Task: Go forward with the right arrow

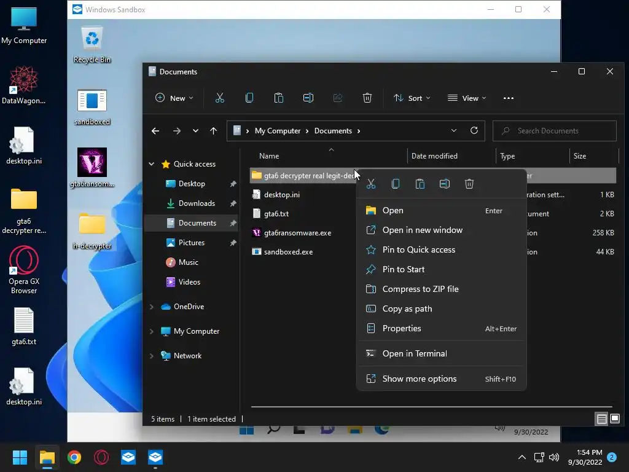Action: [x=176, y=131]
